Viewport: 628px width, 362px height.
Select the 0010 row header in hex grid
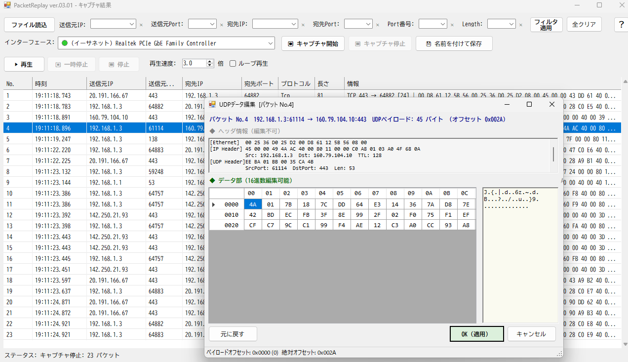pos(227,215)
